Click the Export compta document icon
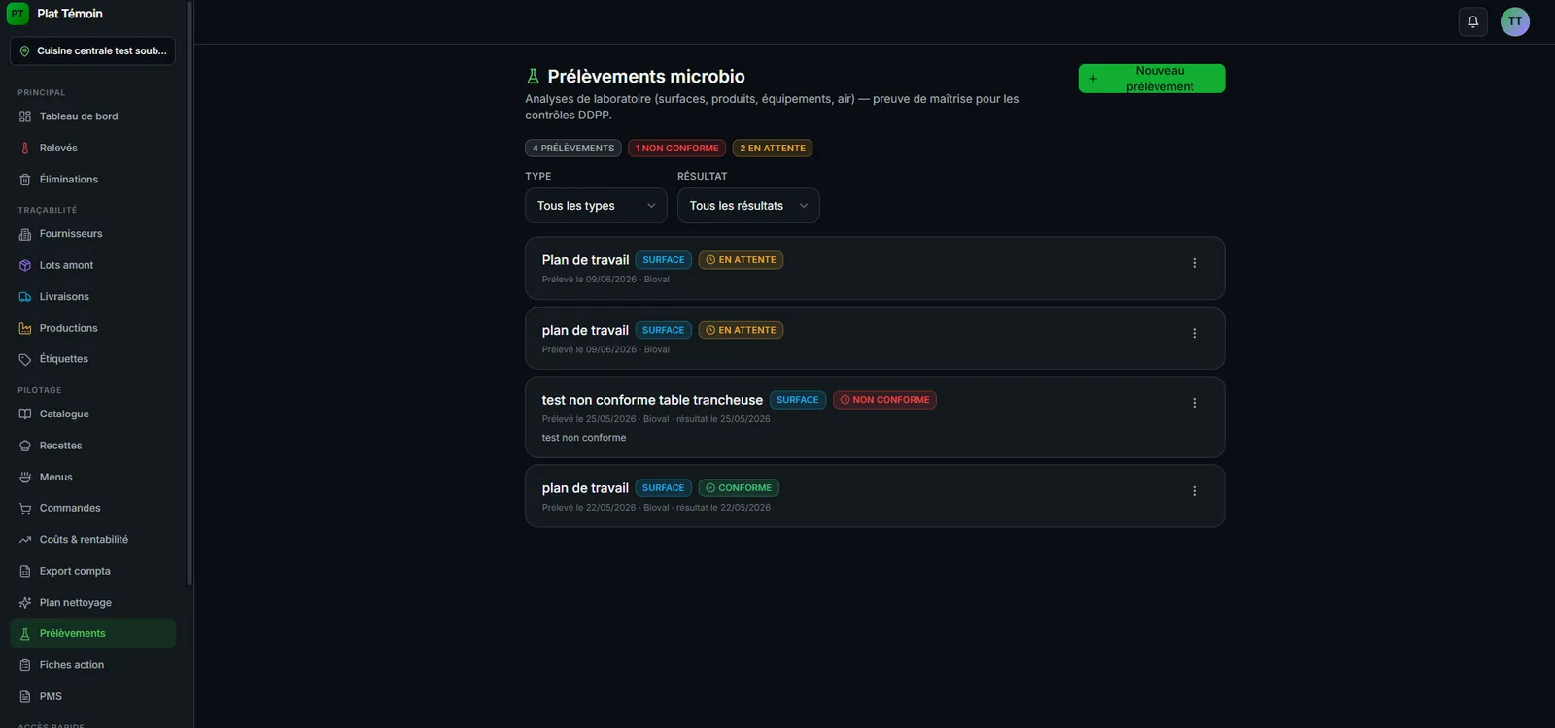The image size is (1555, 728). pyautogui.click(x=25, y=571)
